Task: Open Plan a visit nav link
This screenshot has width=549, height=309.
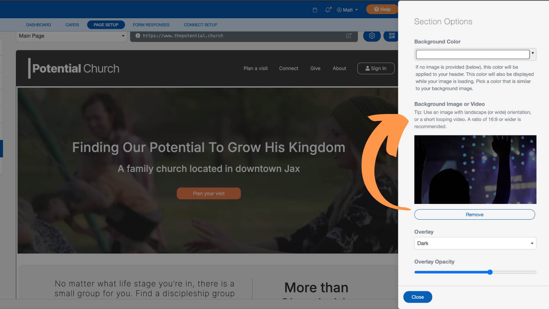Action: 256,68
